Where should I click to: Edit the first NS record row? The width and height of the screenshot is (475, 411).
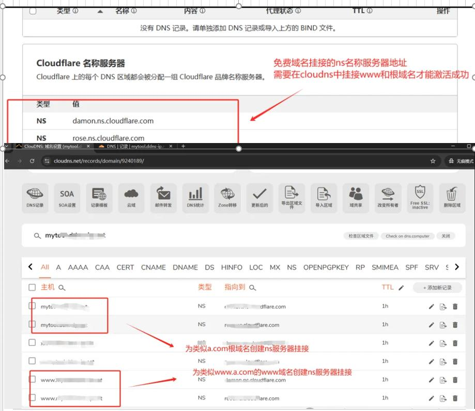[x=432, y=307]
